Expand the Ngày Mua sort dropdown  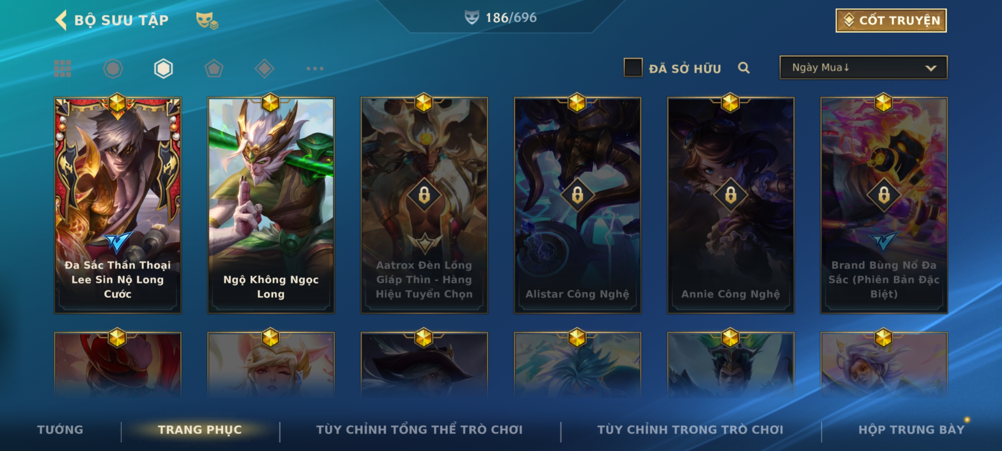(x=863, y=67)
